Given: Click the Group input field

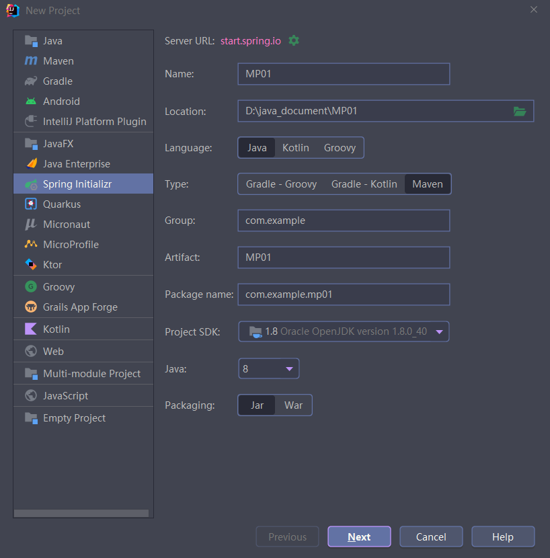Looking at the screenshot, I should [343, 221].
